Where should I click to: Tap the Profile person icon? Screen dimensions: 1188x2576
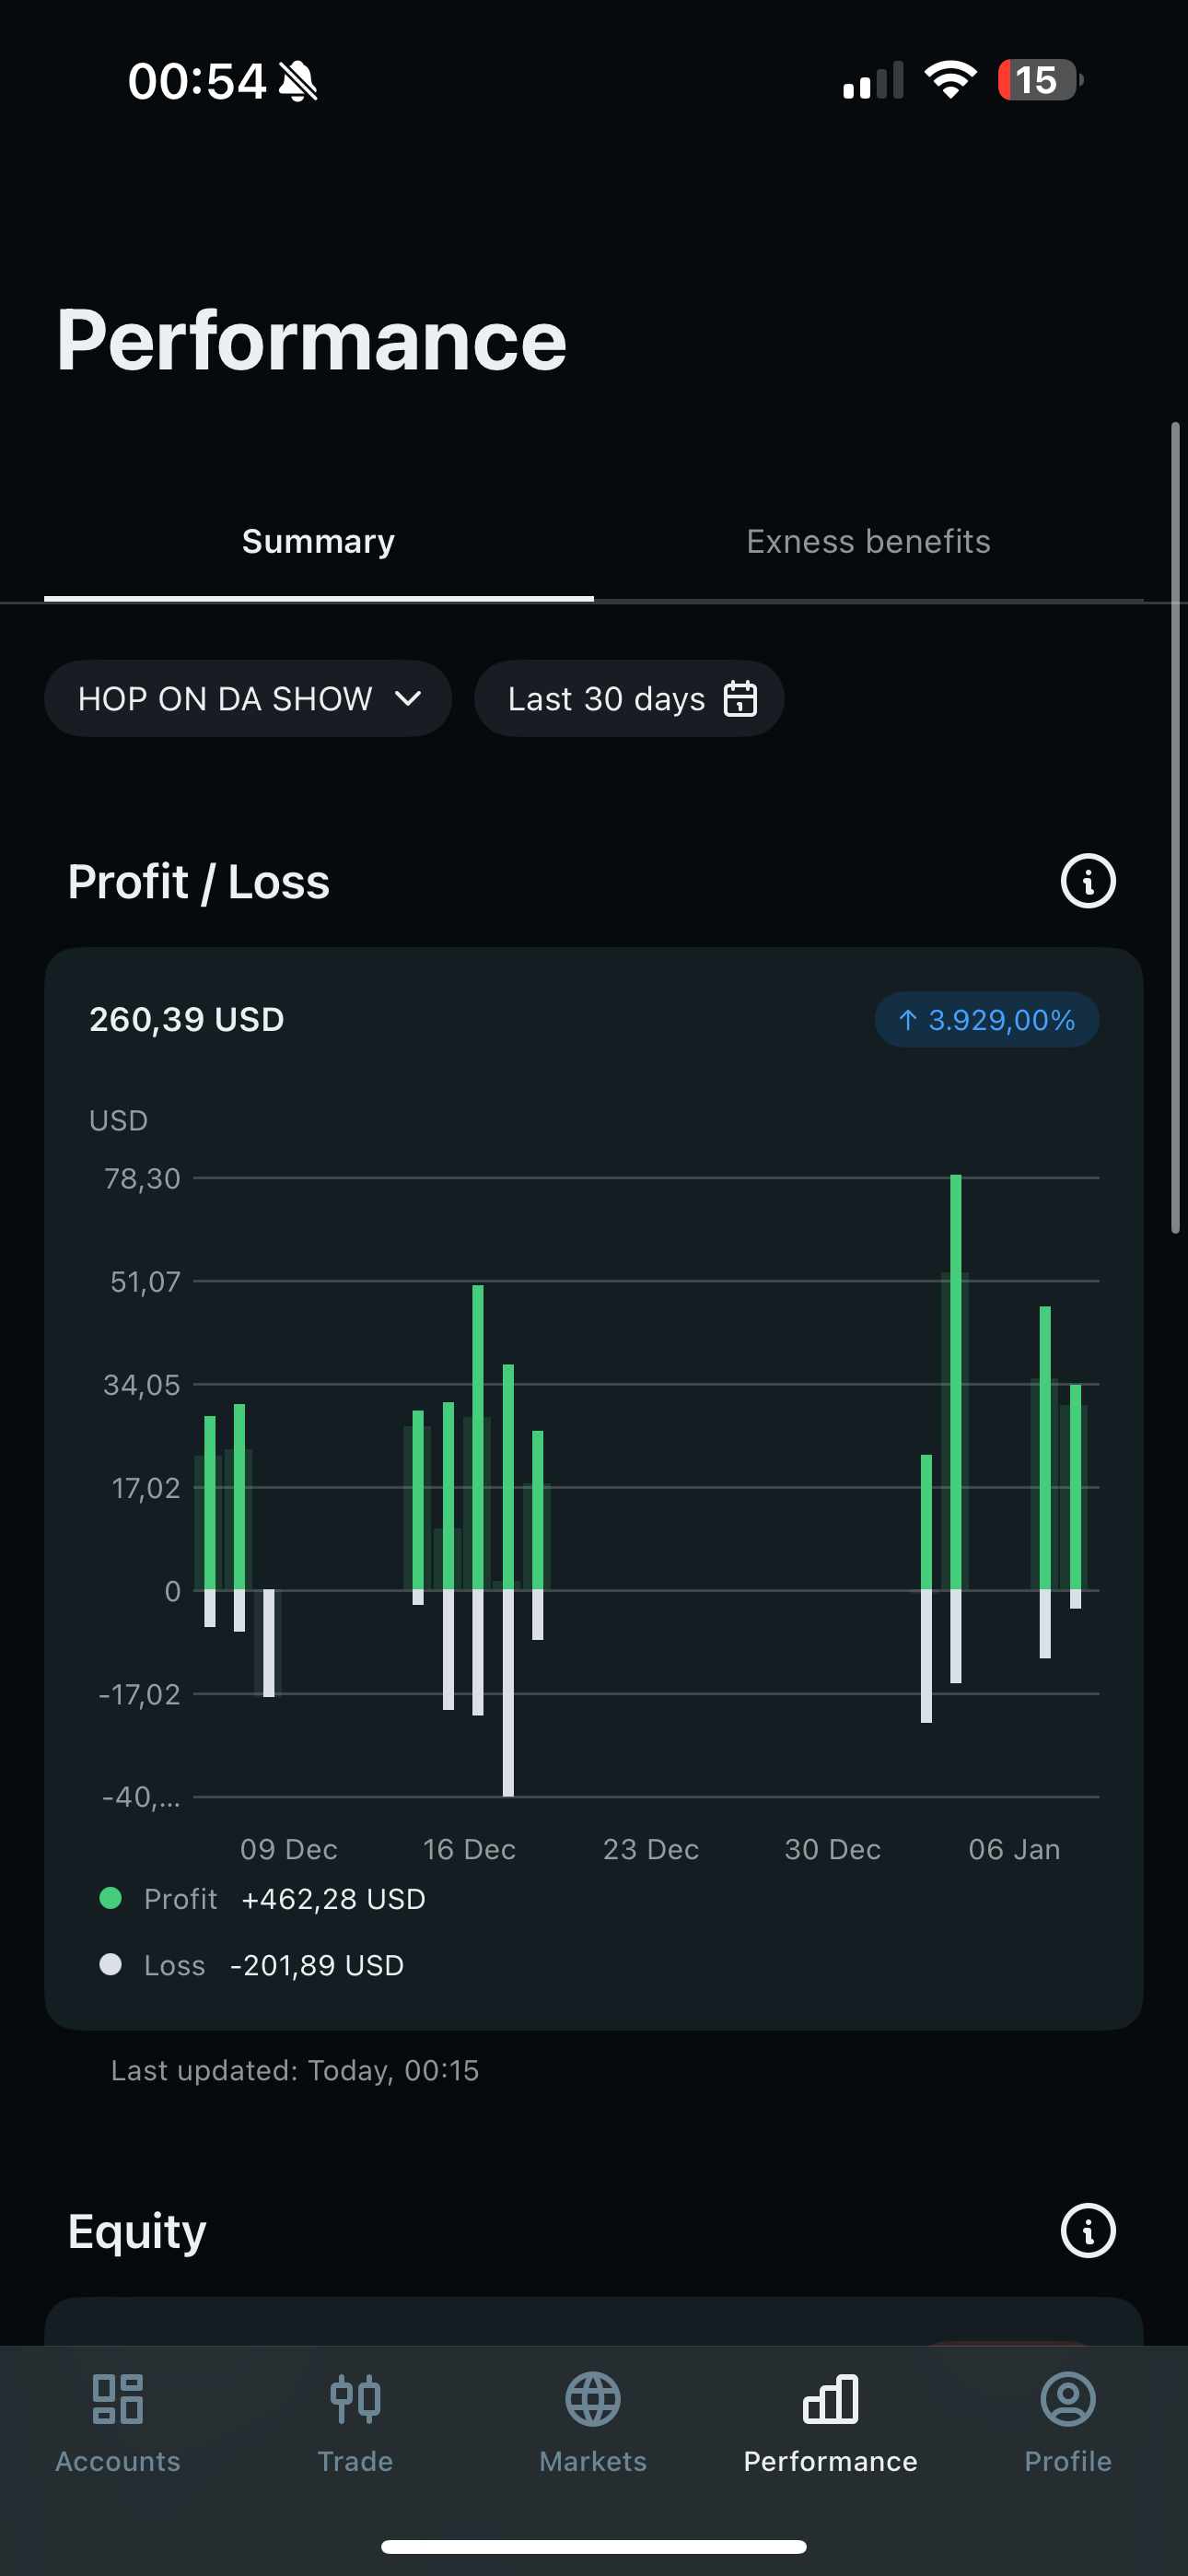tap(1067, 2399)
